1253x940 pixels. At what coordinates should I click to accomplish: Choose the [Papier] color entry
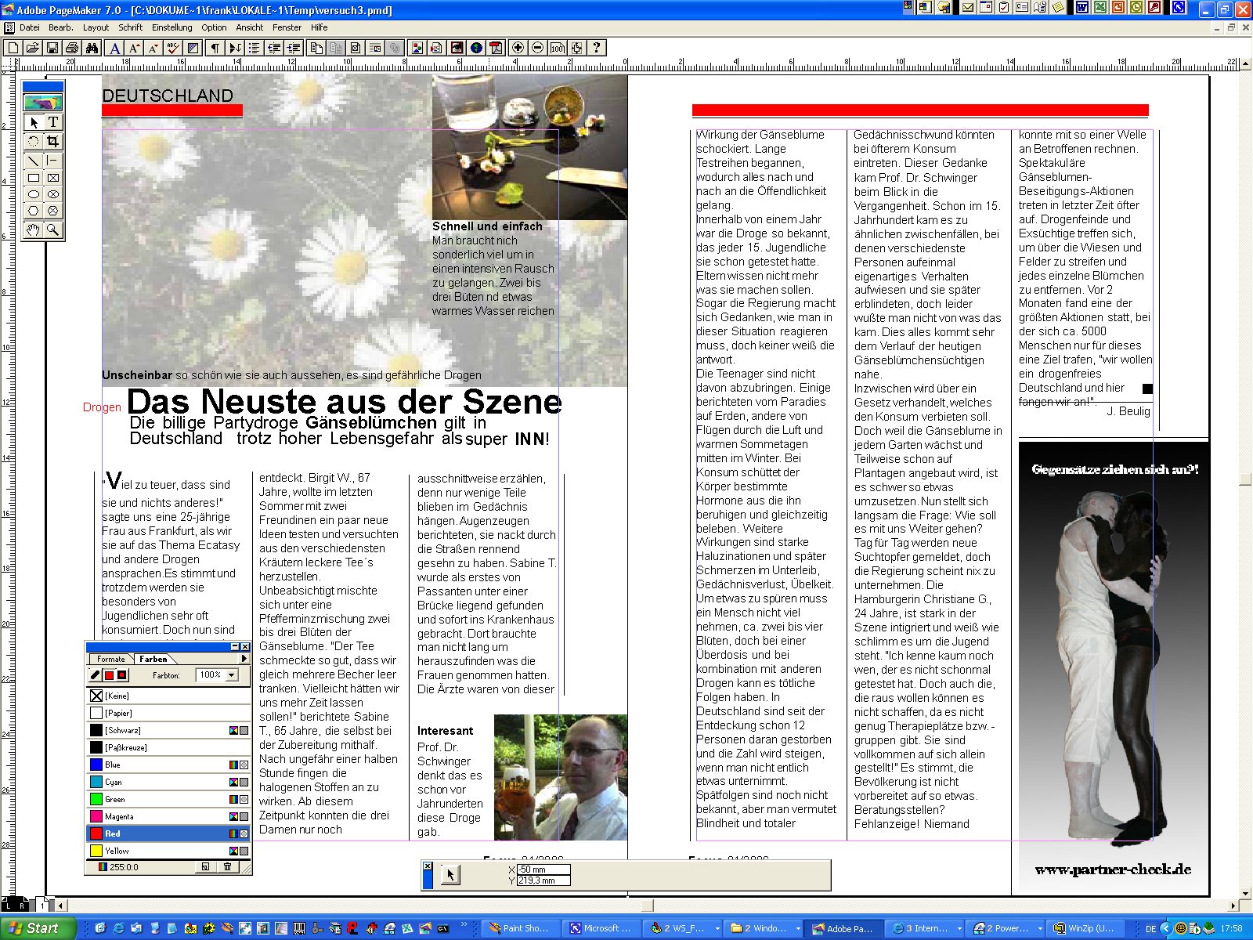click(x=168, y=713)
